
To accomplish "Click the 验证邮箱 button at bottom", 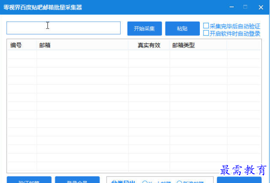I will pyautogui.click(x=29, y=180).
